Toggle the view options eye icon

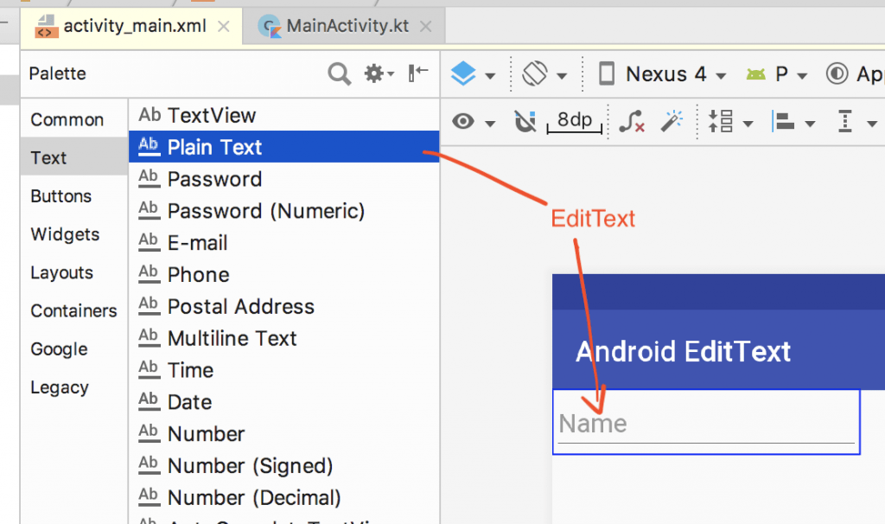463,121
